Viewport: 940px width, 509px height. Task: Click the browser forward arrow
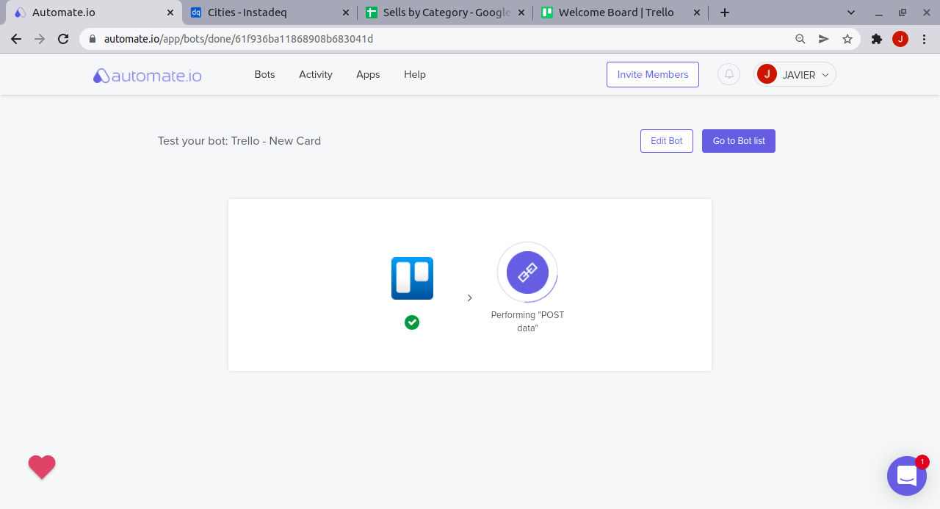[40, 39]
